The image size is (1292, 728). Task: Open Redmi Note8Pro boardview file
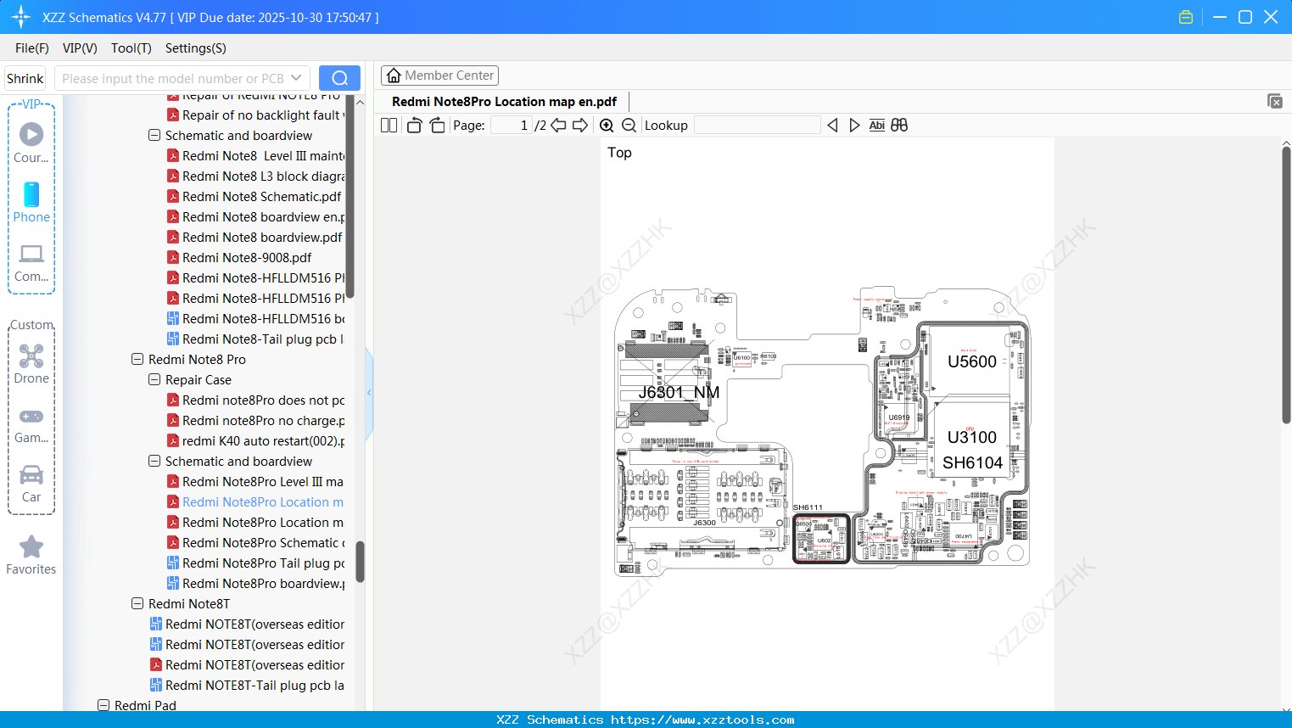pos(255,584)
